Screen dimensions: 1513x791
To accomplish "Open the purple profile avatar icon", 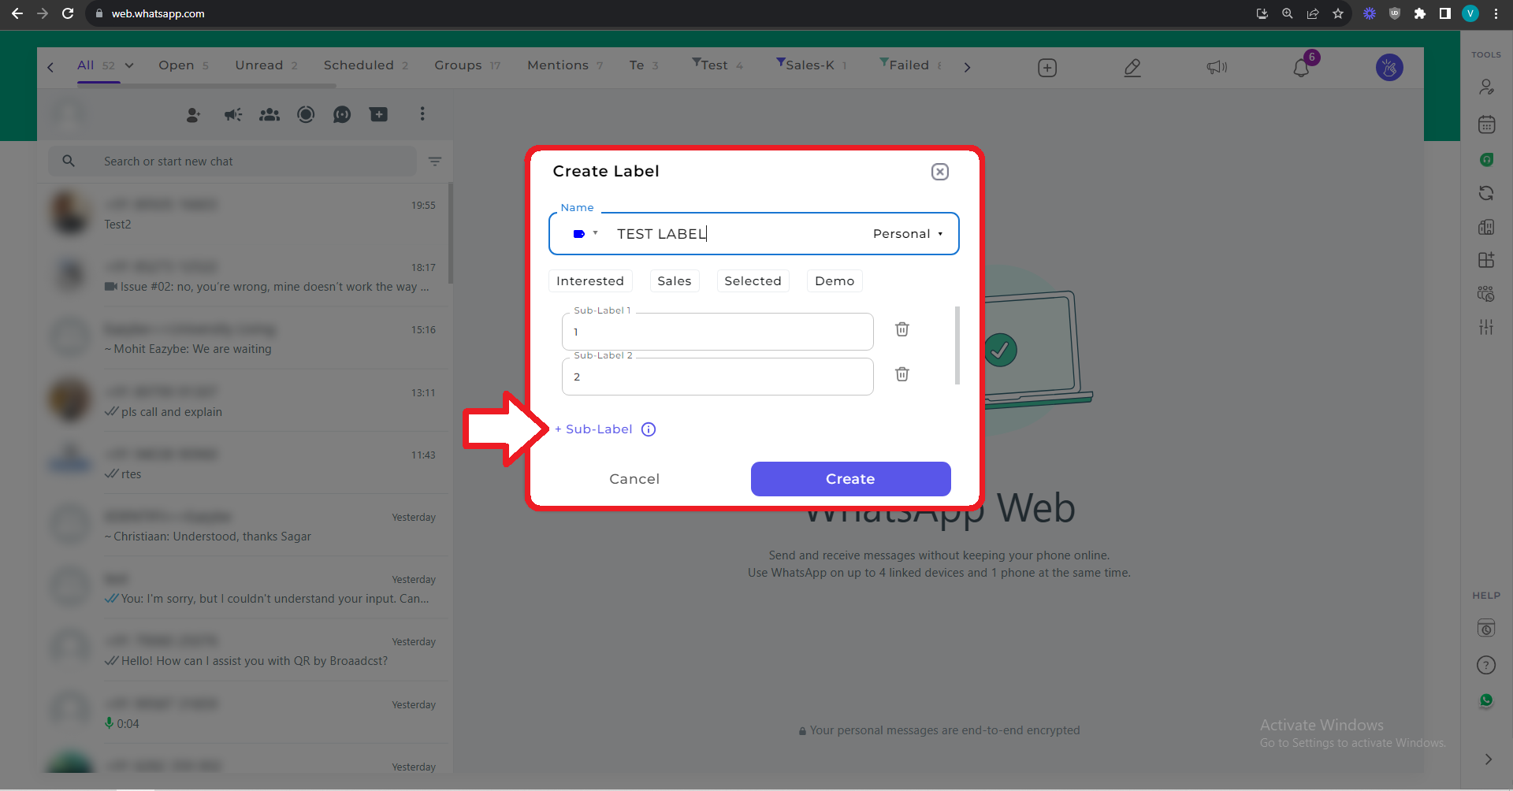I will click(x=1389, y=68).
